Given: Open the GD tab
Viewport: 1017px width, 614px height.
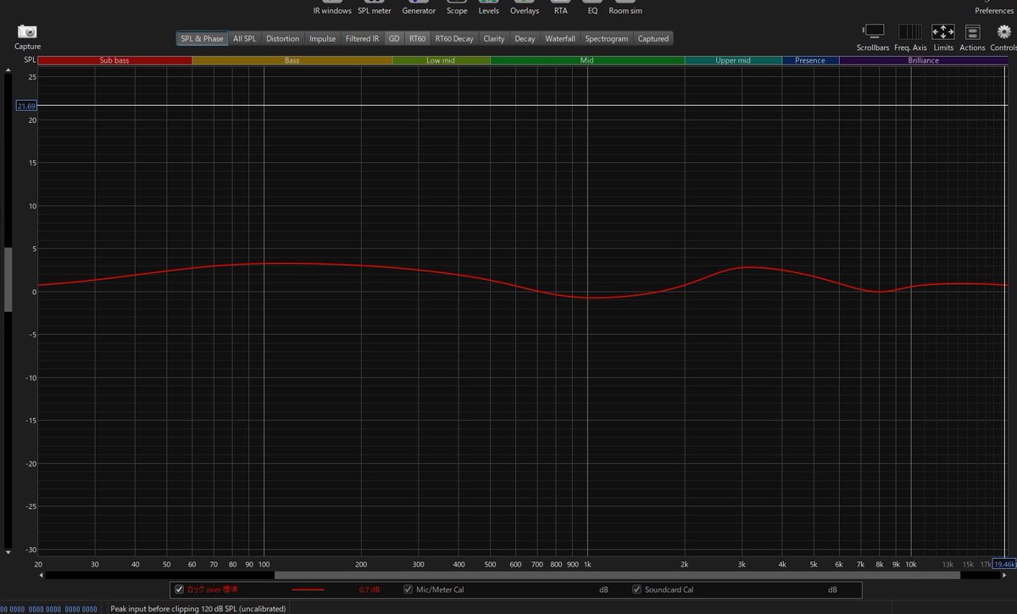Looking at the screenshot, I should click(394, 38).
